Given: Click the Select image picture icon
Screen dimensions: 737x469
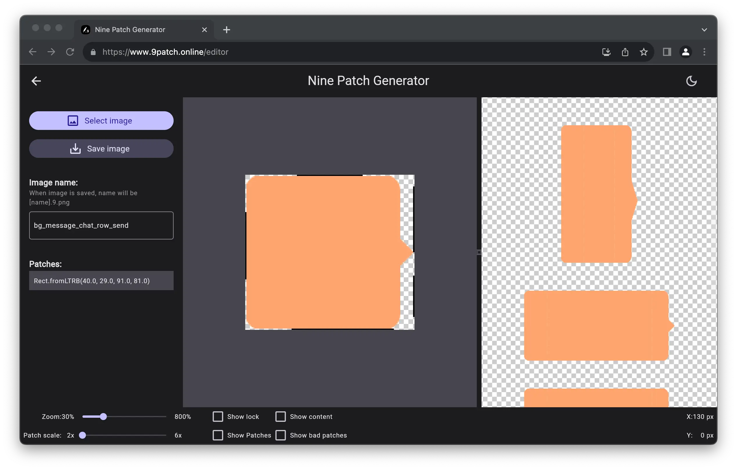Looking at the screenshot, I should tap(73, 121).
